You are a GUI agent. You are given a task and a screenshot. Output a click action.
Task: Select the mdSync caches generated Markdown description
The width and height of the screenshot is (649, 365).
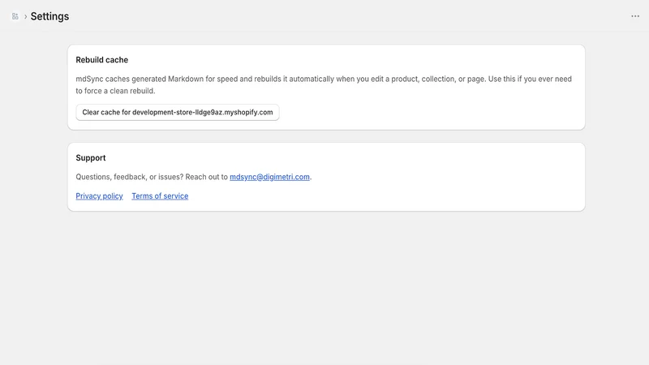pos(324,85)
